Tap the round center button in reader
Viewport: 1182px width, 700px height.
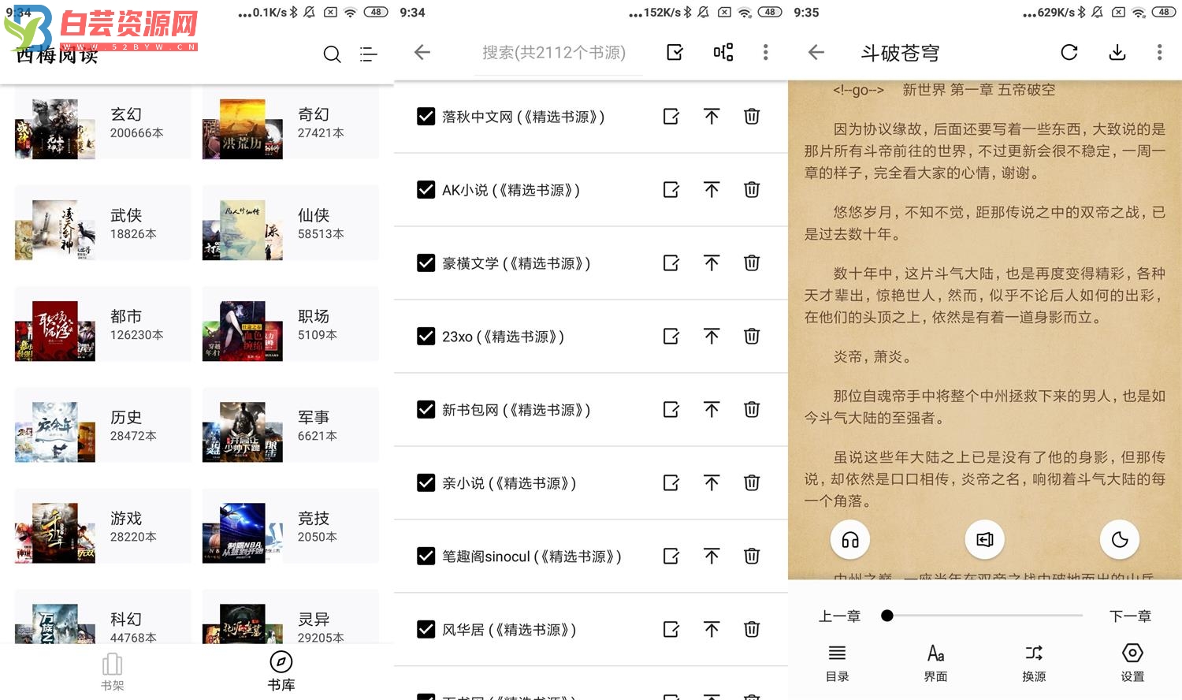(x=985, y=540)
